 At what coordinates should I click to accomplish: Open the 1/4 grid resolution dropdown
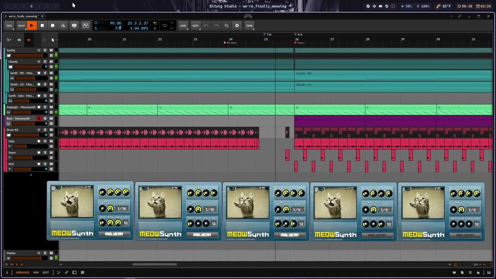477,265
